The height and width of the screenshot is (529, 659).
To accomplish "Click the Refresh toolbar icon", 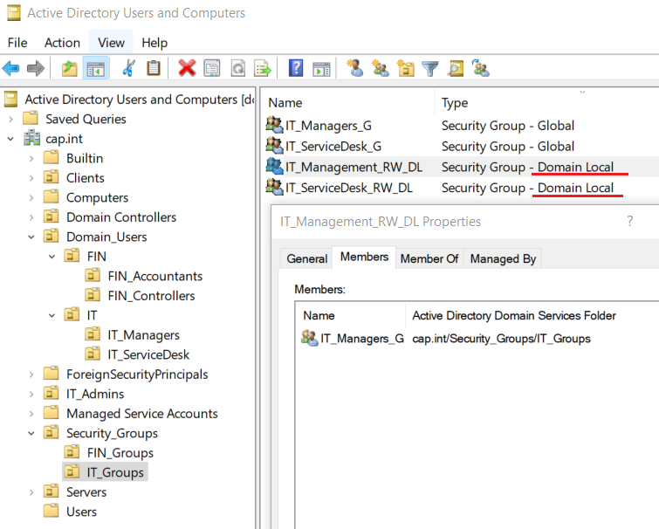I will click(238, 68).
